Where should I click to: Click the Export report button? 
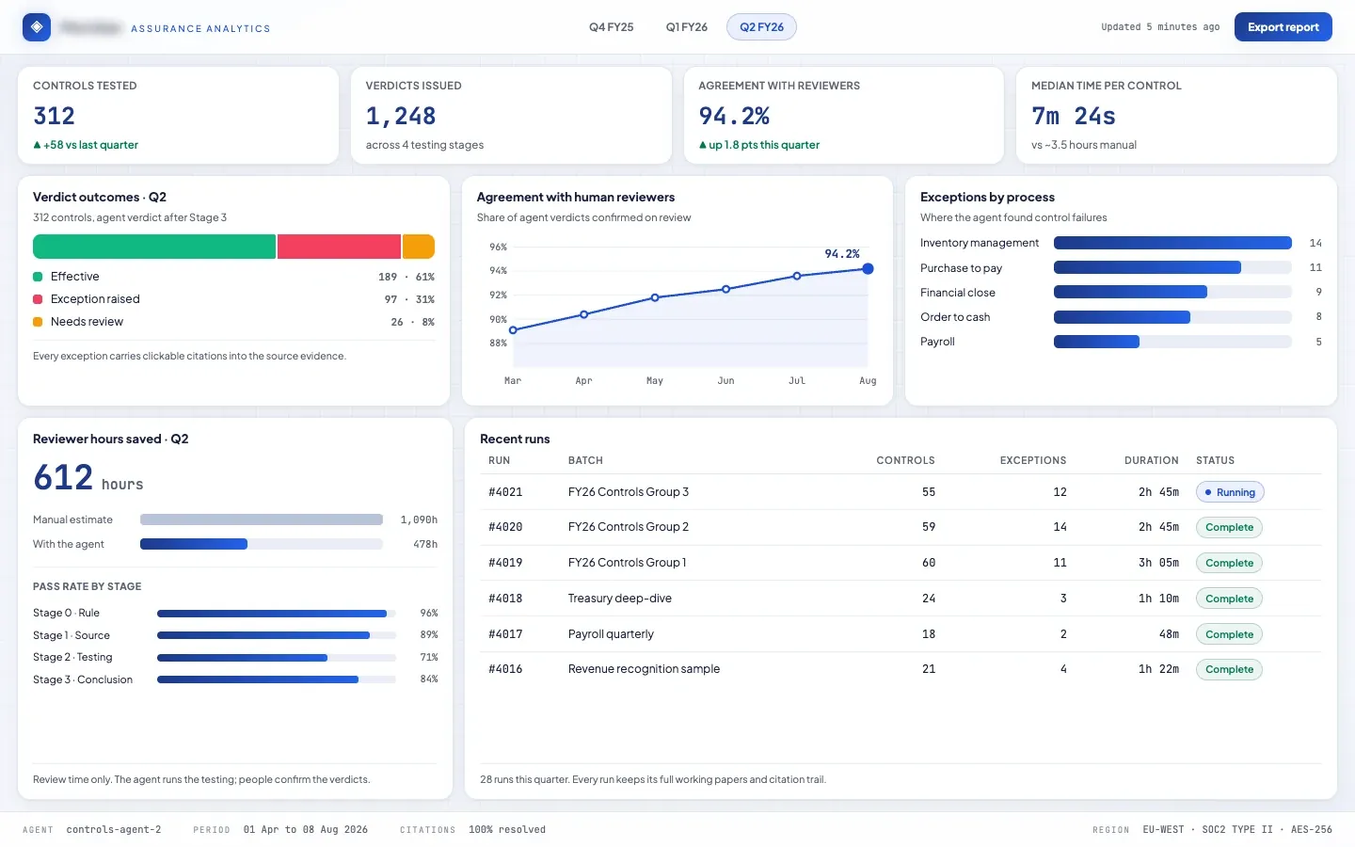1283,27
